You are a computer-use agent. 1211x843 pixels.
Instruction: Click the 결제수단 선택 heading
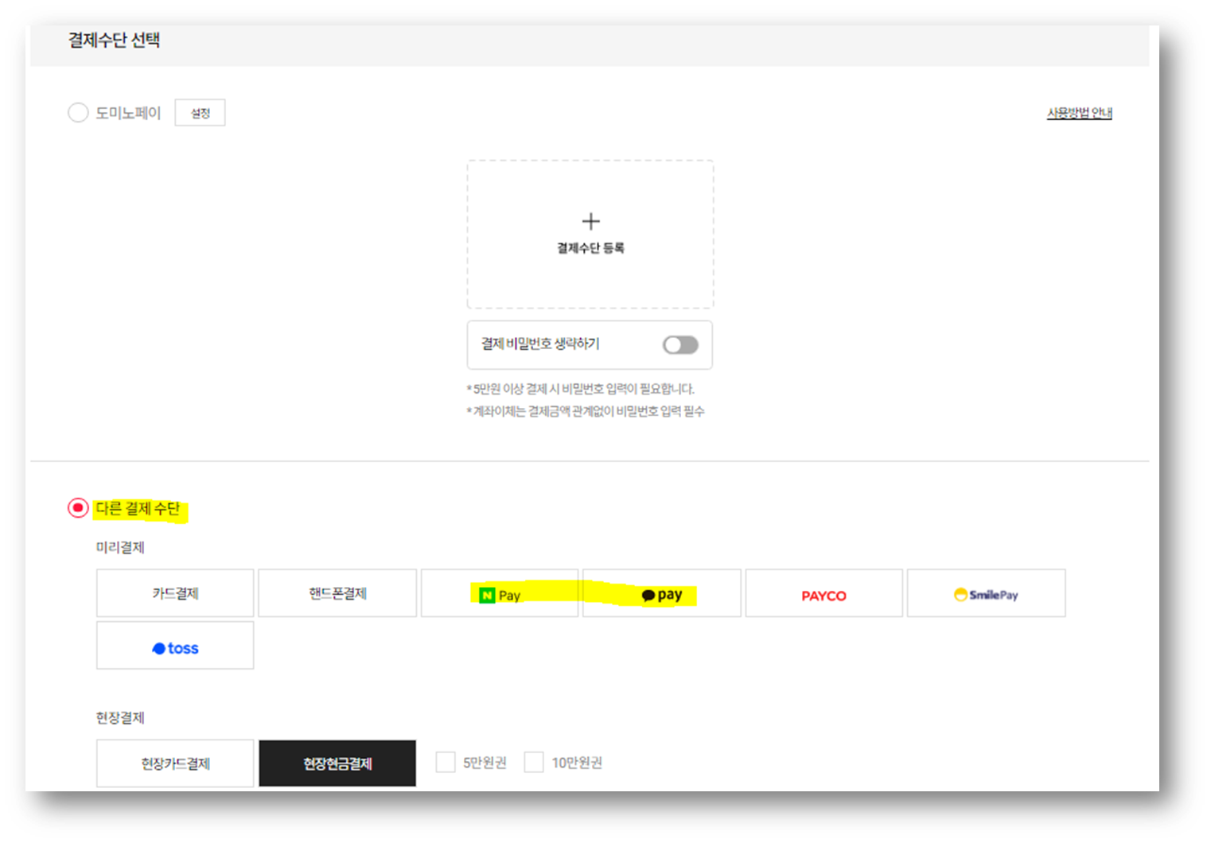click(114, 40)
